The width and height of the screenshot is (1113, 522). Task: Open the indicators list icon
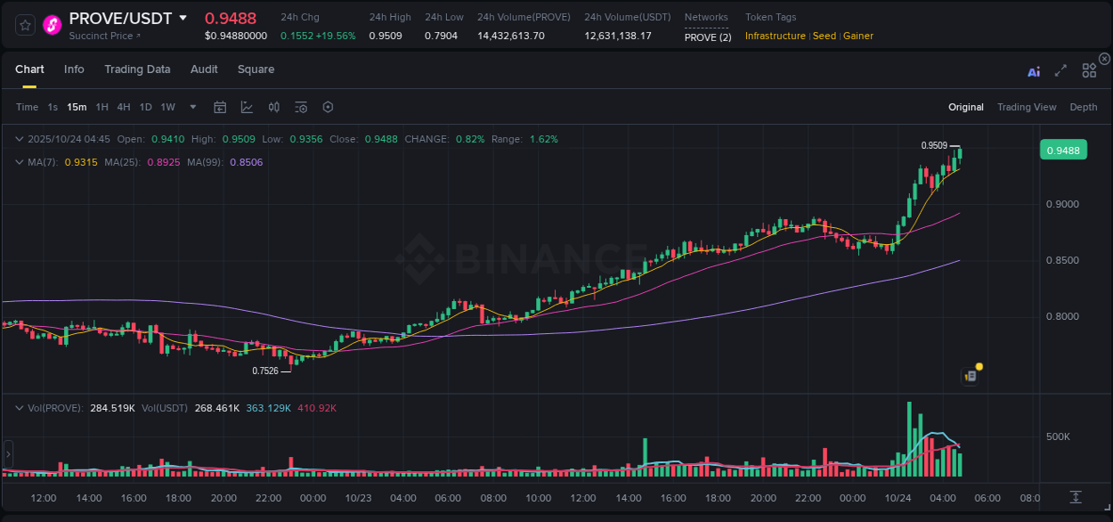pyautogui.click(x=301, y=107)
